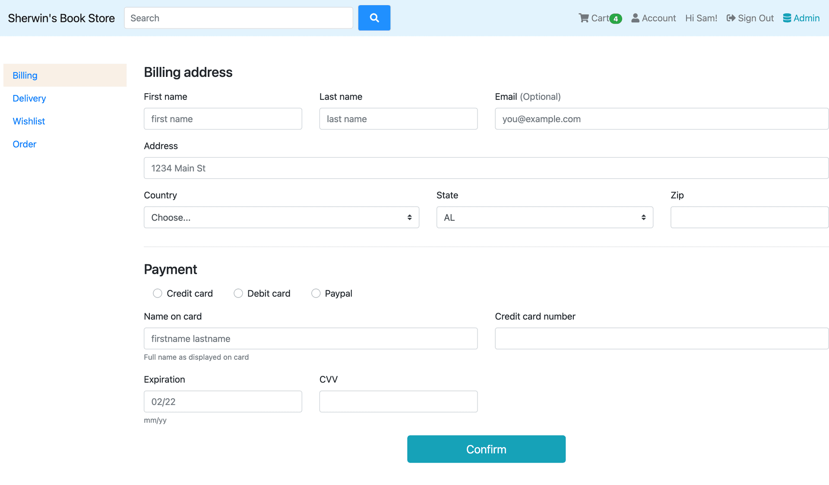Select Credit card payment option

click(158, 293)
